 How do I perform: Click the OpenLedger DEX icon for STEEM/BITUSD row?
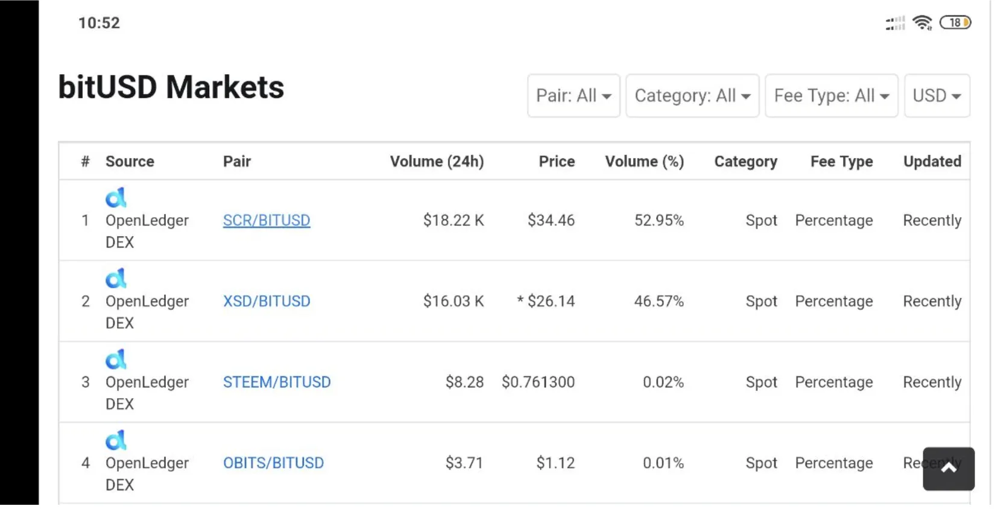116,359
